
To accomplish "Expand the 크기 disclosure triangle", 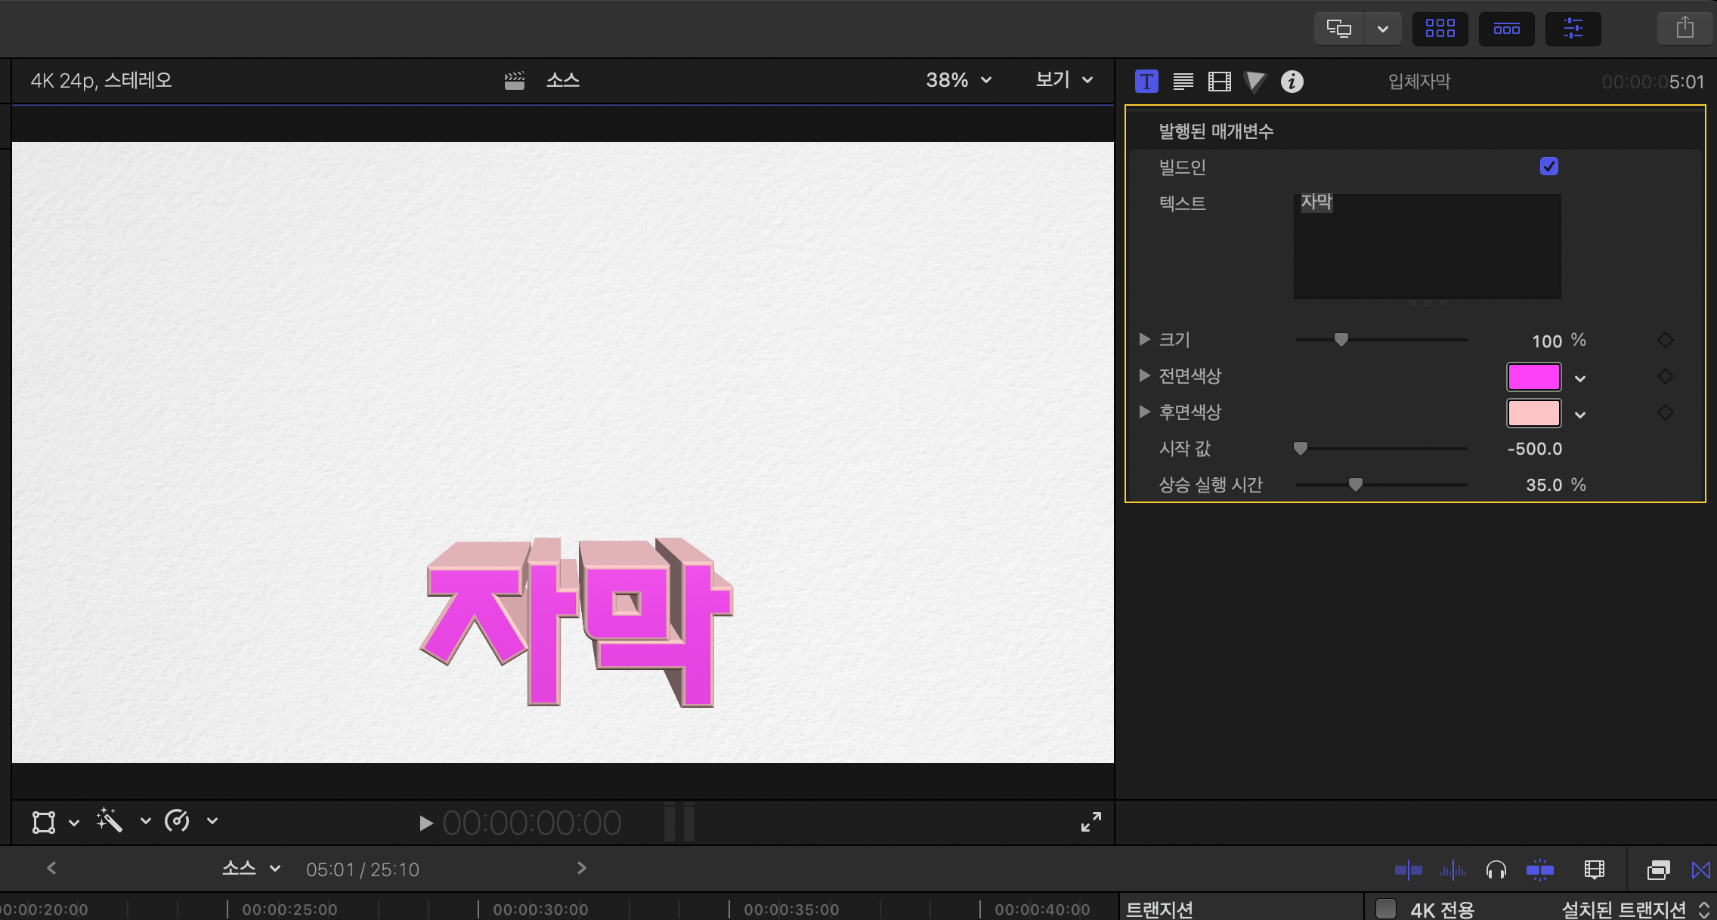I will point(1144,339).
